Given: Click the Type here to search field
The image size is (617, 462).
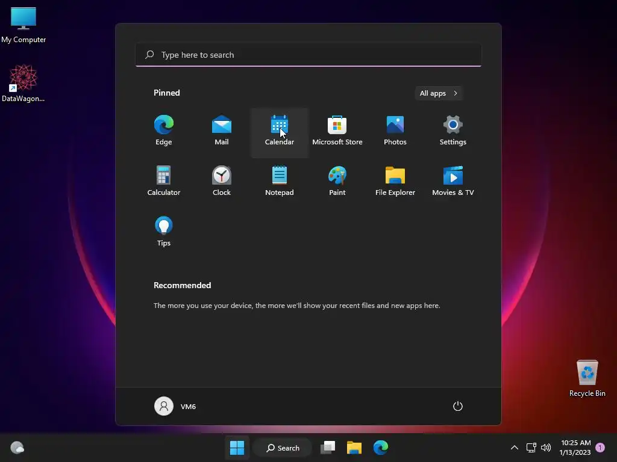Looking at the screenshot, I should (x=308, y=55).
